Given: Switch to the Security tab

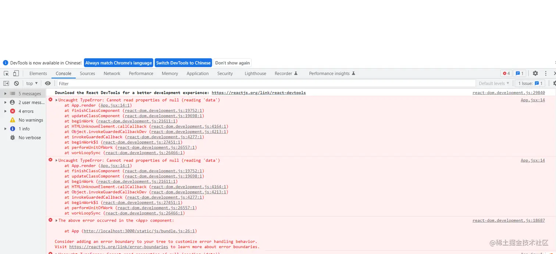Looking at the screenshot, I should (225, 73).
